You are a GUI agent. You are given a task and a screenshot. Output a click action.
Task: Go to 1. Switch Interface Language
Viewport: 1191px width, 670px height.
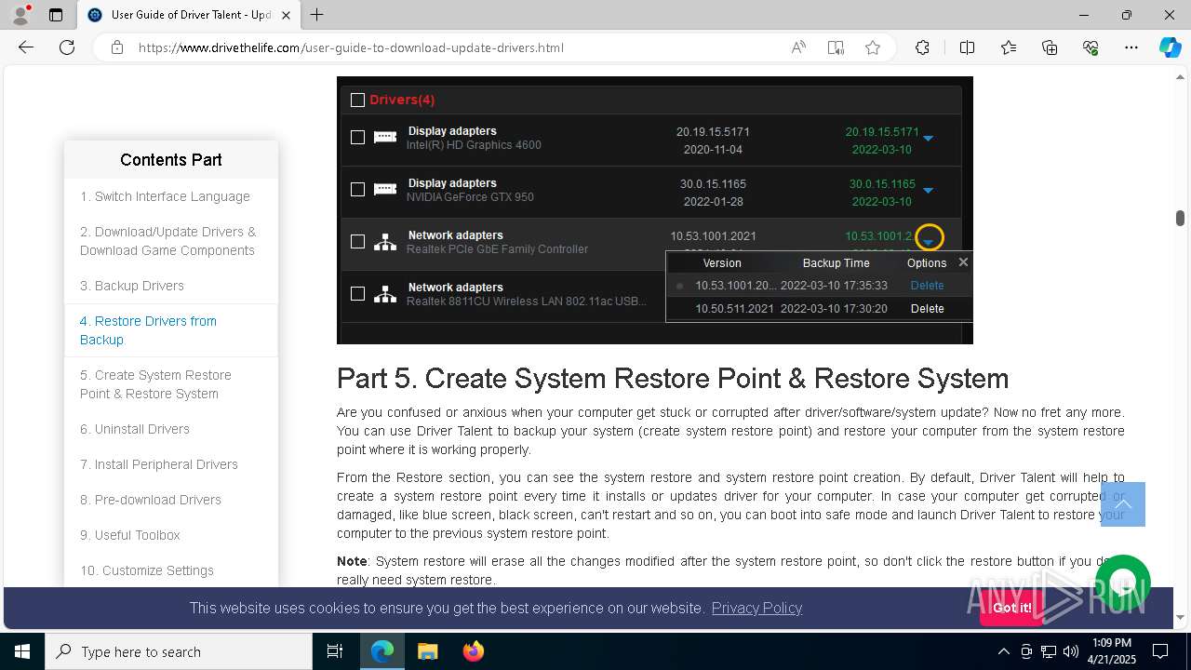pos(165,196)
